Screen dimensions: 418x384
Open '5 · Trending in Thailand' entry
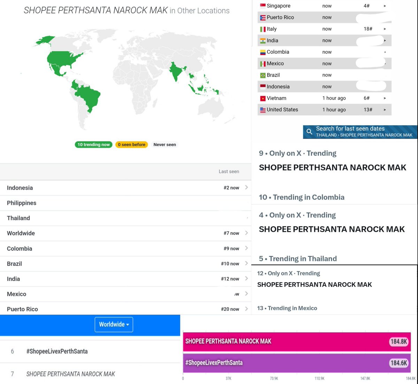(298, 258)
